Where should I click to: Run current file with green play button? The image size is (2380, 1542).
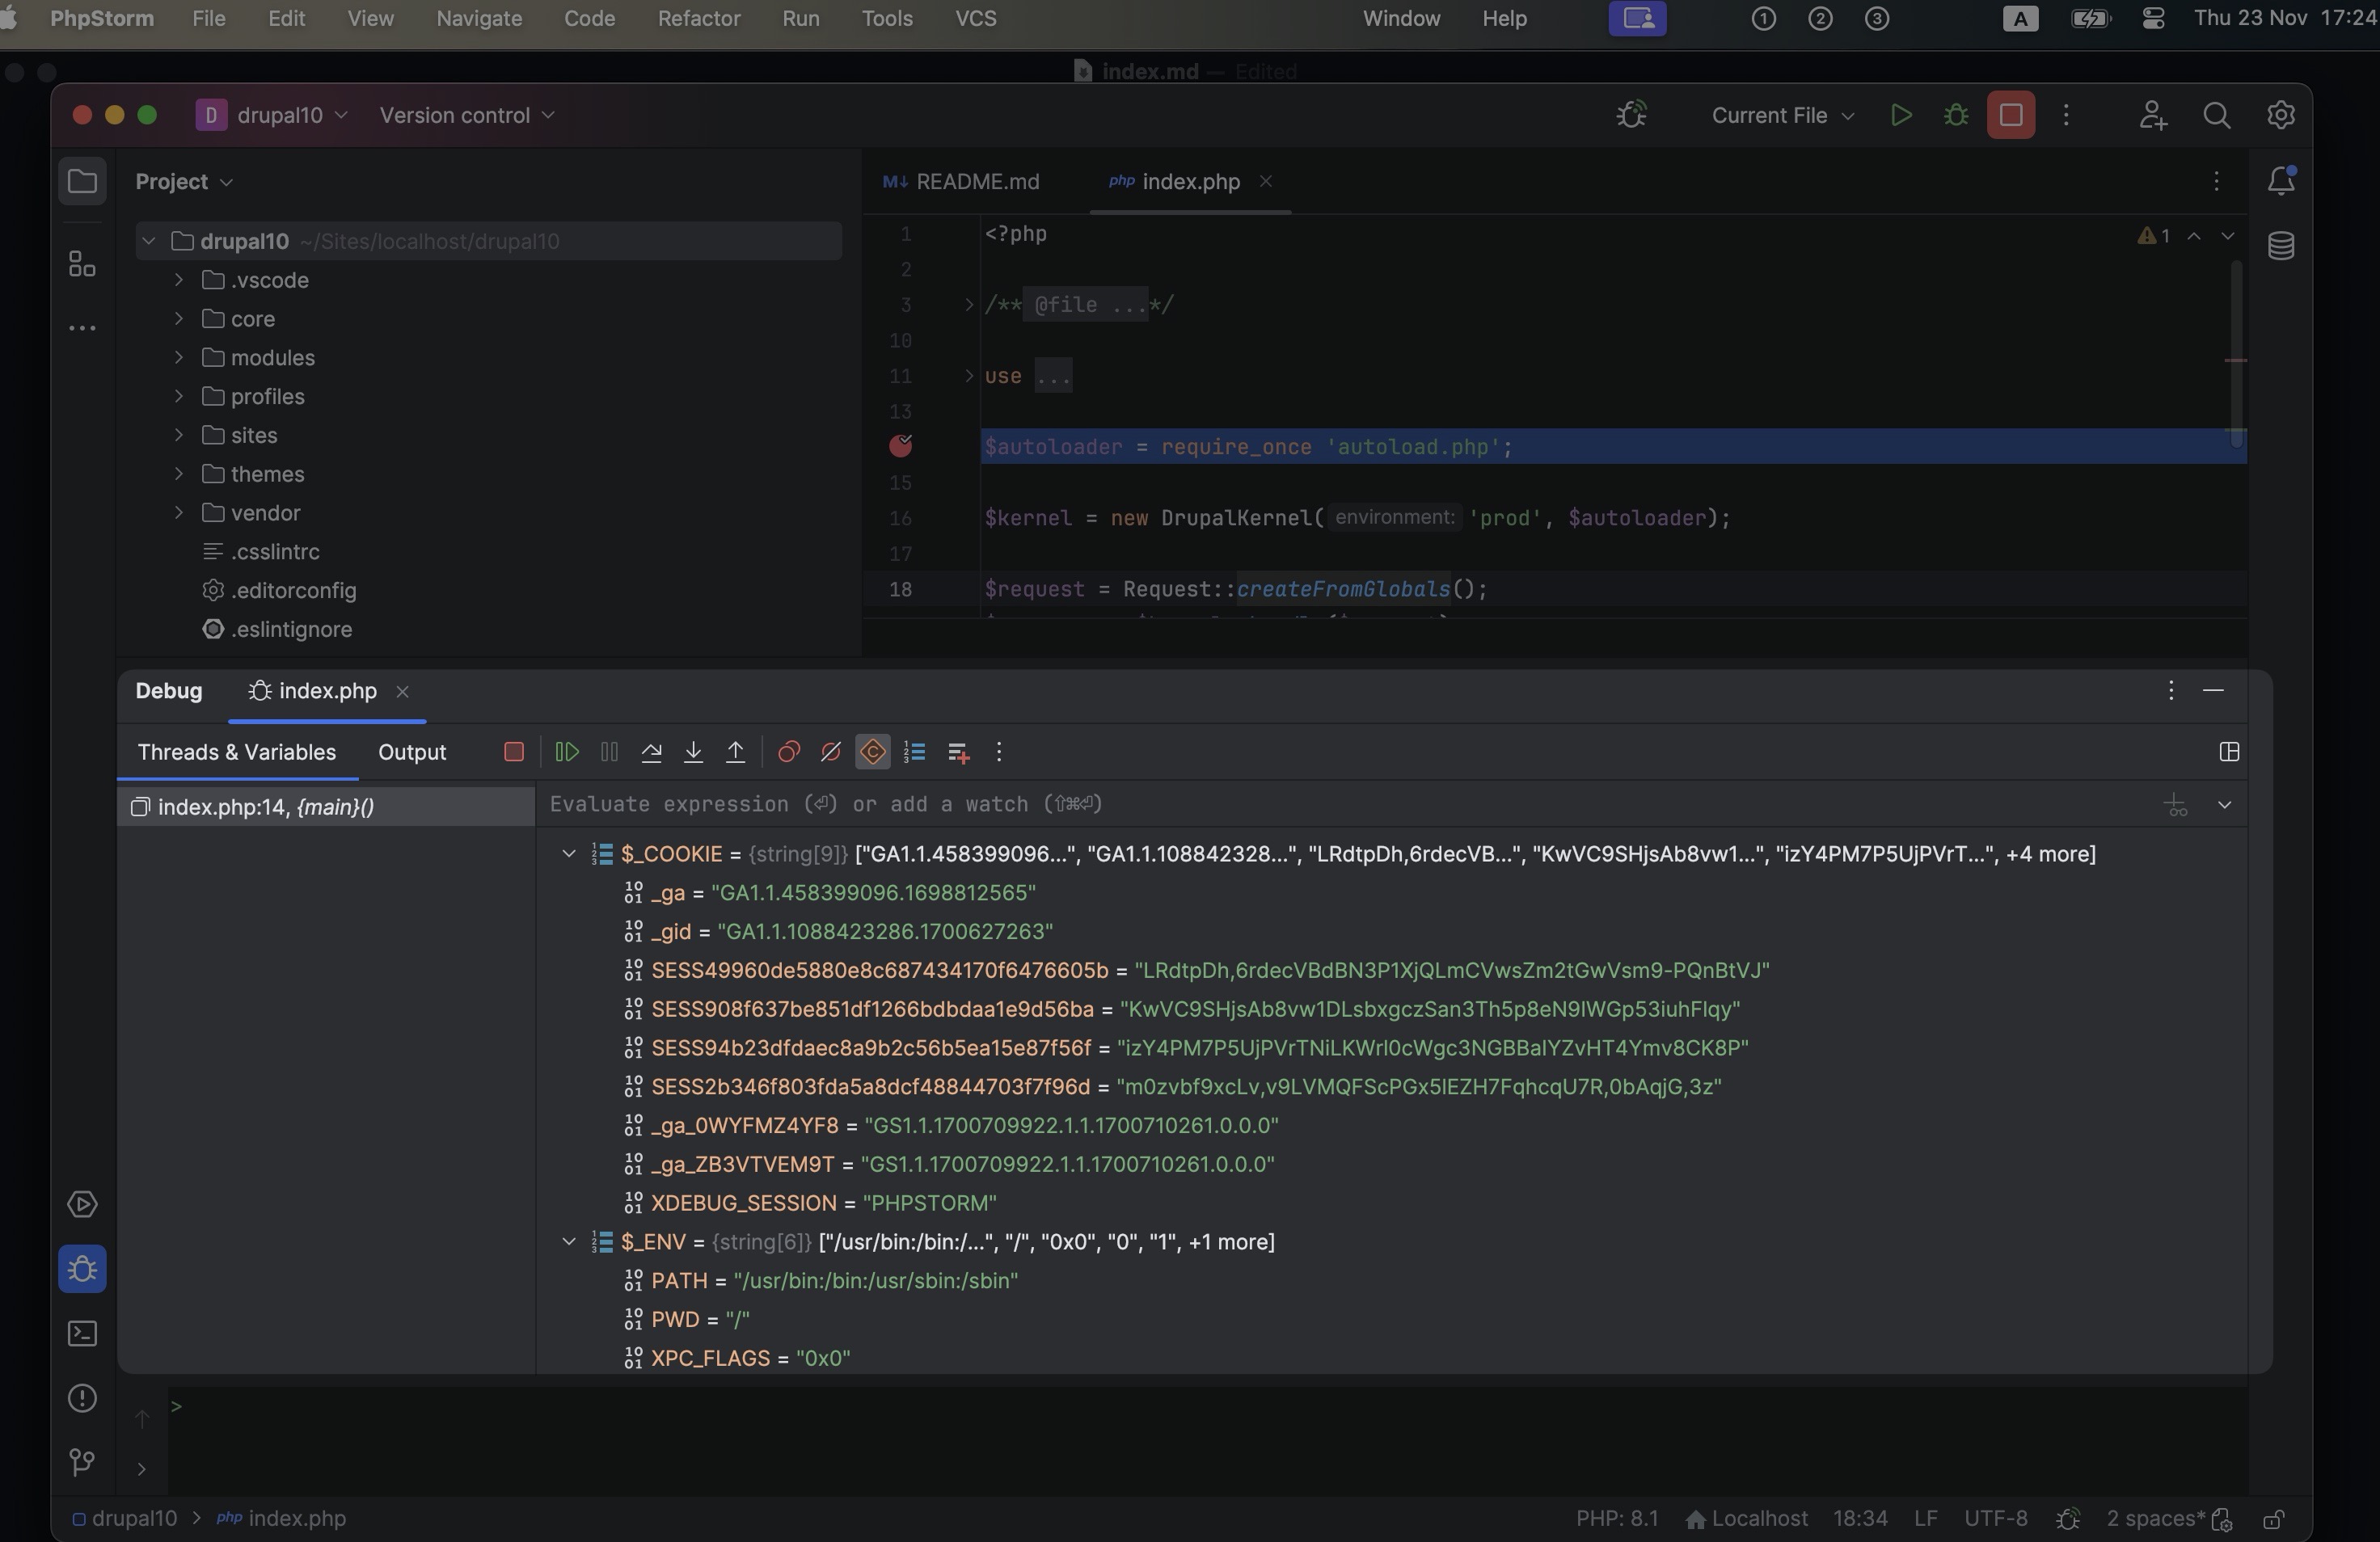[1901, 115]
